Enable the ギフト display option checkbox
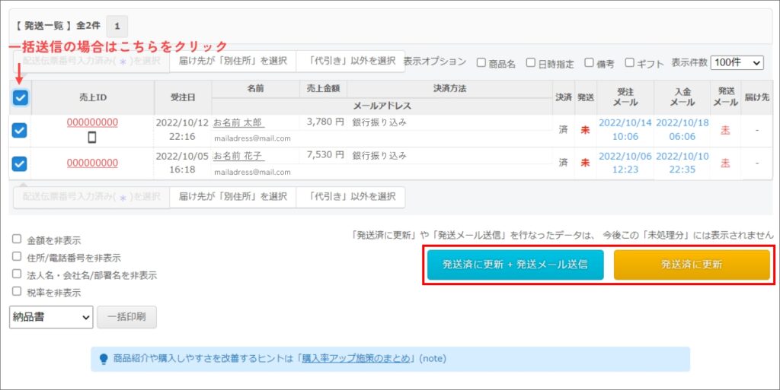The width and height of the screenshot is (780, 390). pyautogui.click(x=630, y=63)
